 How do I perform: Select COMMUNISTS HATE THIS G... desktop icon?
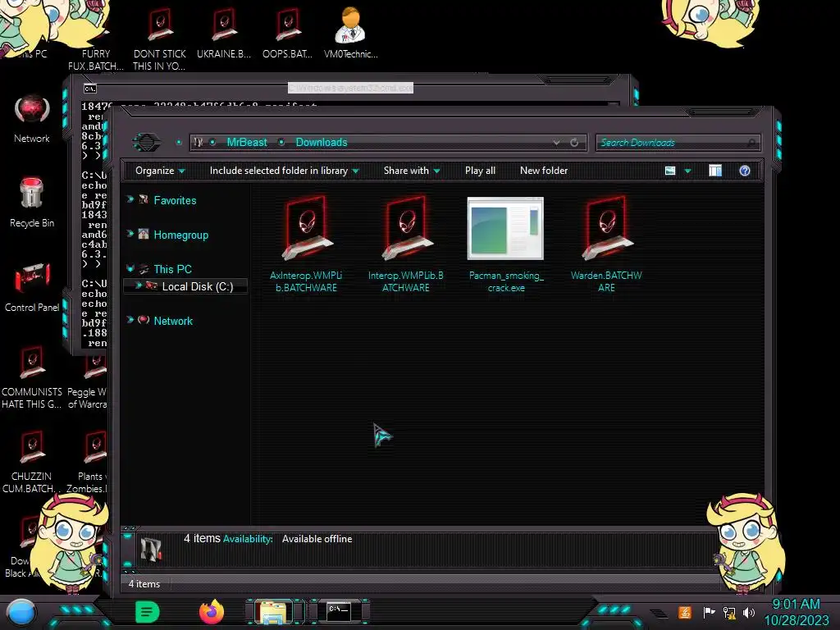[32, 378]
